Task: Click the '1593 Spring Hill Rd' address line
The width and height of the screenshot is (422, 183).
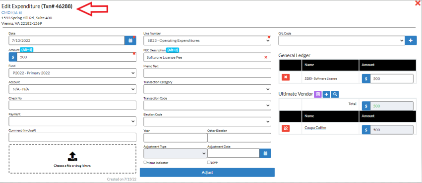Action: click(27, 18)
